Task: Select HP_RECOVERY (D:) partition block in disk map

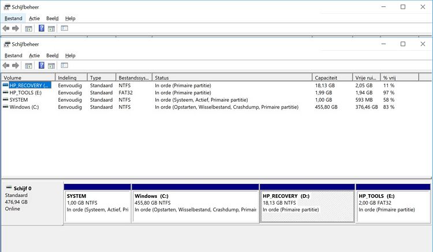Action: click(307, 203)
